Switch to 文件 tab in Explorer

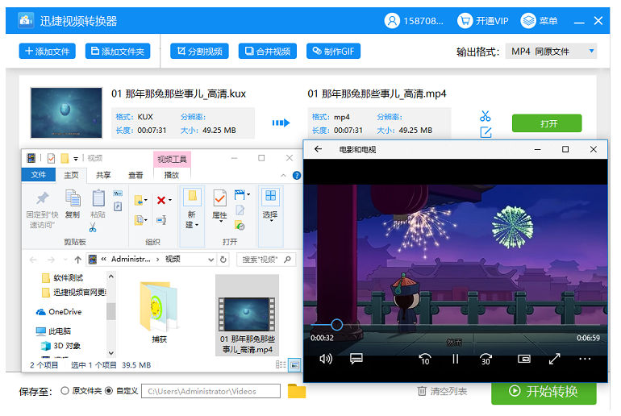39,175
